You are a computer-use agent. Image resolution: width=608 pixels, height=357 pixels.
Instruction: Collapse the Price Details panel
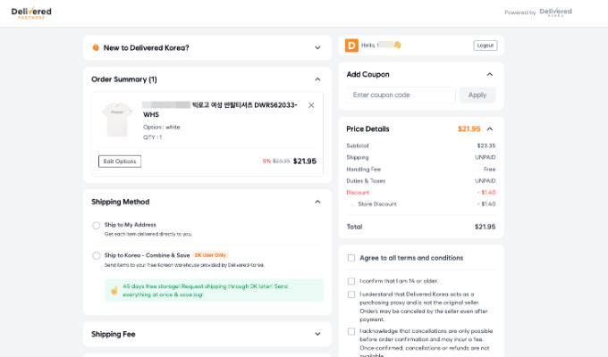pos(490,129)
